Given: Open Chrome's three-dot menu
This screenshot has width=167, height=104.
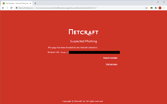Looking at the screenshot, I should (164, 8).
